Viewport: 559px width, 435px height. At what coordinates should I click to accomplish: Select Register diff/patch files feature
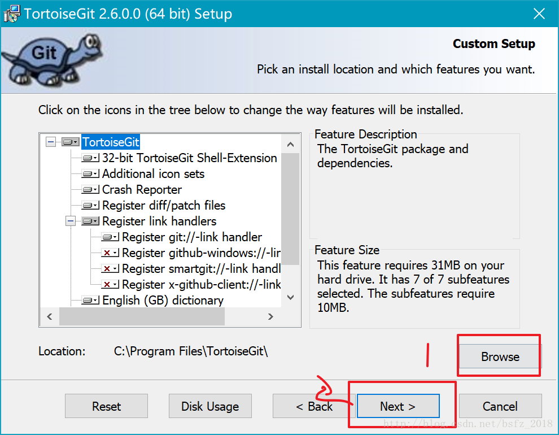pos(164,206)
